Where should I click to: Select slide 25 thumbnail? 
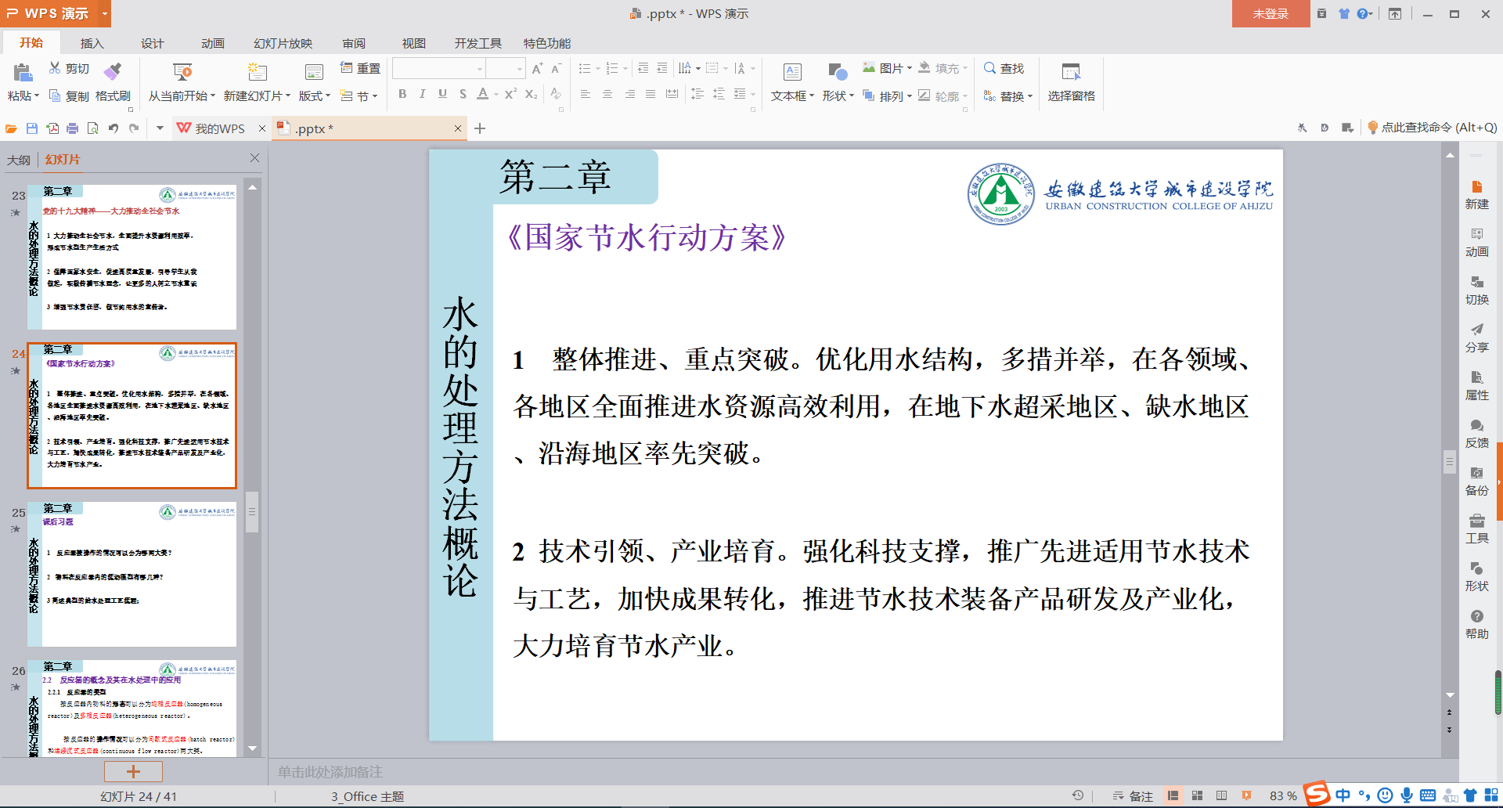click(x=132, y=574)
